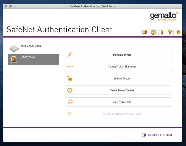Click the magnifying glass icon

pyautogui.click(x=70, y=102)
